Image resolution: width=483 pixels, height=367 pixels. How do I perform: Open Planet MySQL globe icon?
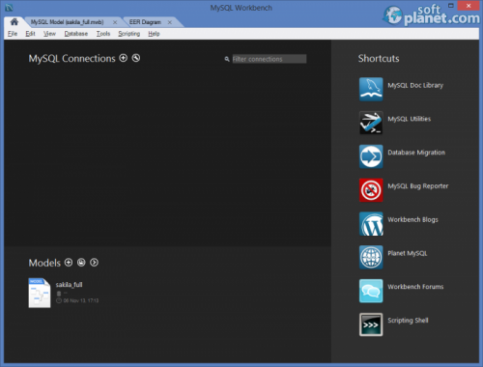coord(371,257)
